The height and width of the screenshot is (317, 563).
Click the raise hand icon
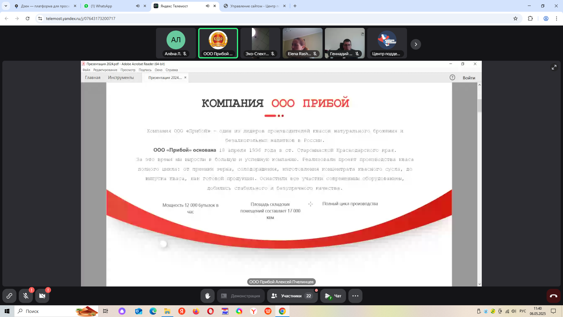tap(207, 296)
